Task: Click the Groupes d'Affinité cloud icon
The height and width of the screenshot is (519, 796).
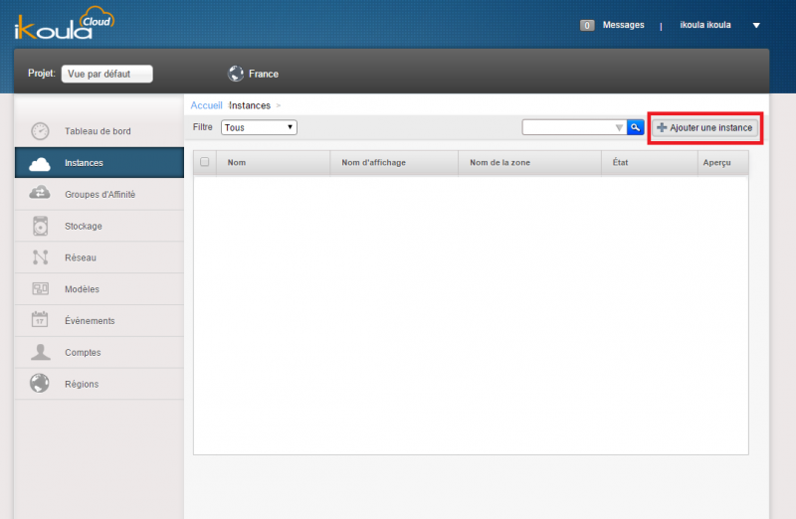Action: coord(40,193)
